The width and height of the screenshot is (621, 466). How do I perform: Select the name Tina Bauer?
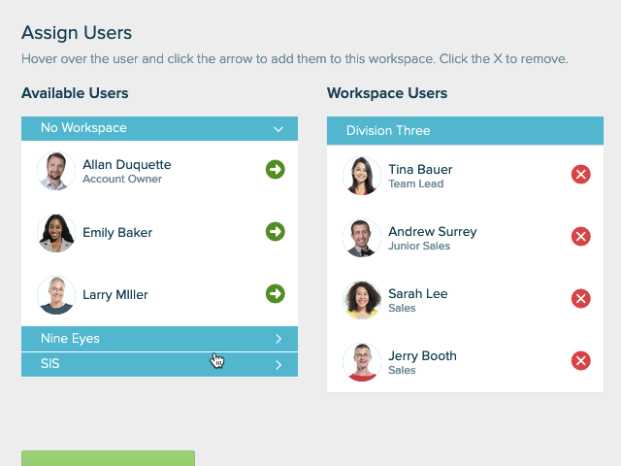(x=420, y=169)
